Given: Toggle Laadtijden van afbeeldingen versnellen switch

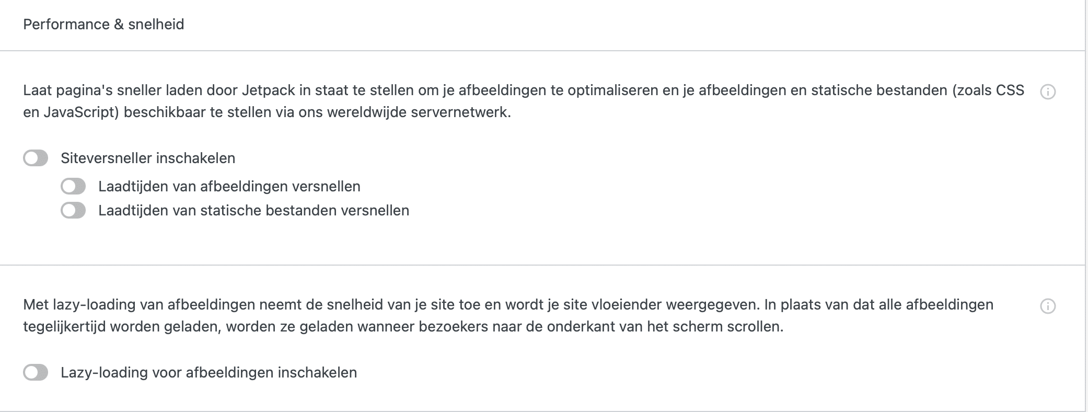Looking at the screenshot, I should click(73, 186).
